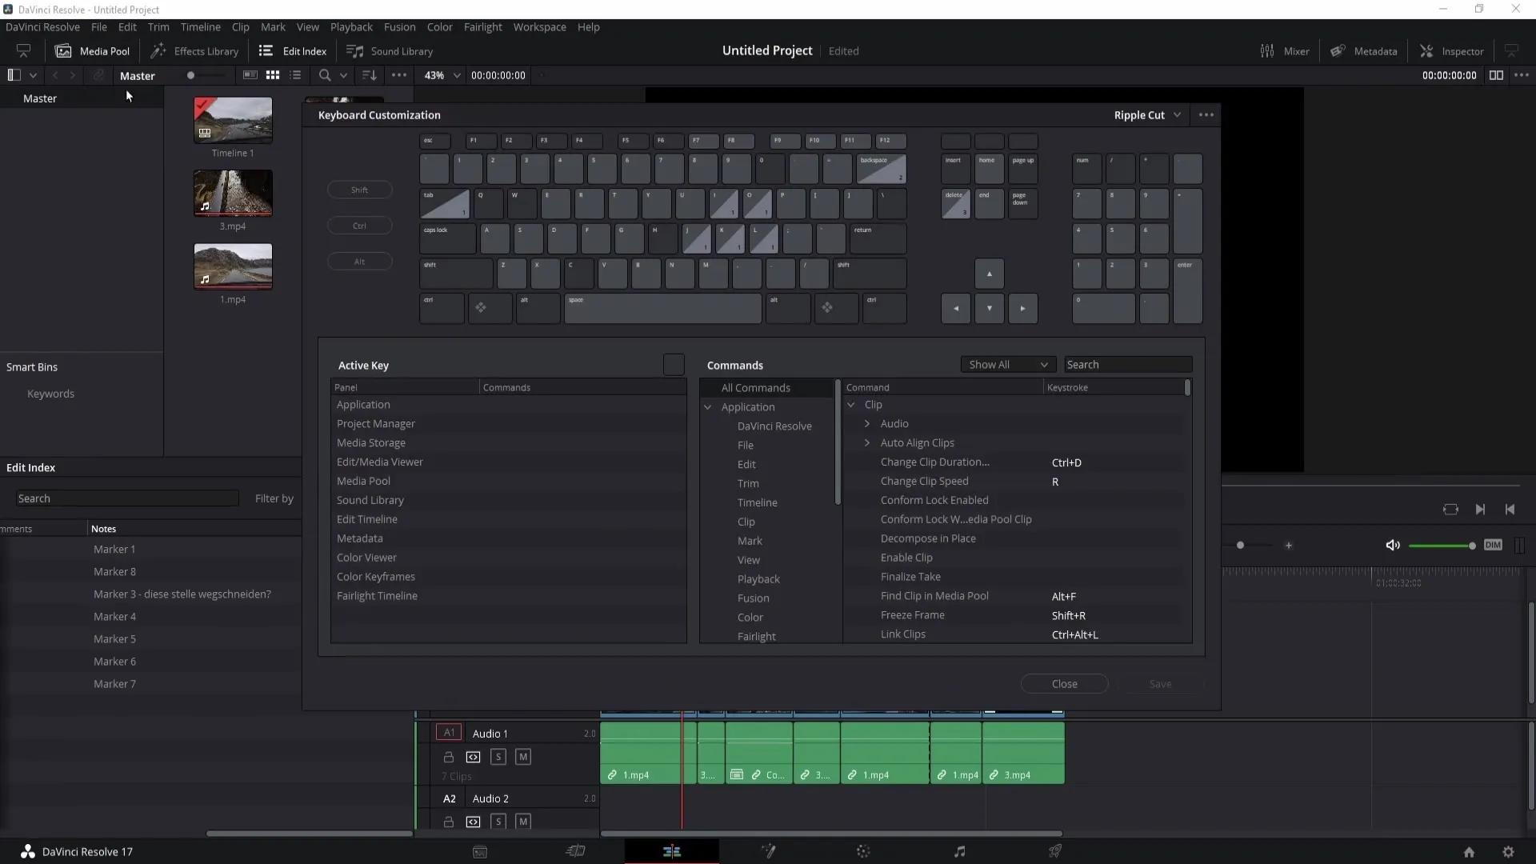Switch to the Fusion page icon
This screenshot has width=1536, height=864.
pyautogui.click(x=768, y=852)
